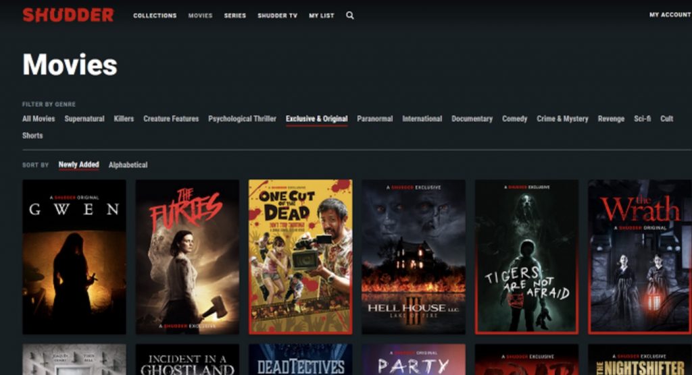Screen dimensions: 692x375
Task: Open My Account
Action: point(670,15)
